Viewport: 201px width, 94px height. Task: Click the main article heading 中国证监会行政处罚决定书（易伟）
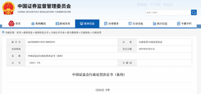point(98,74)
